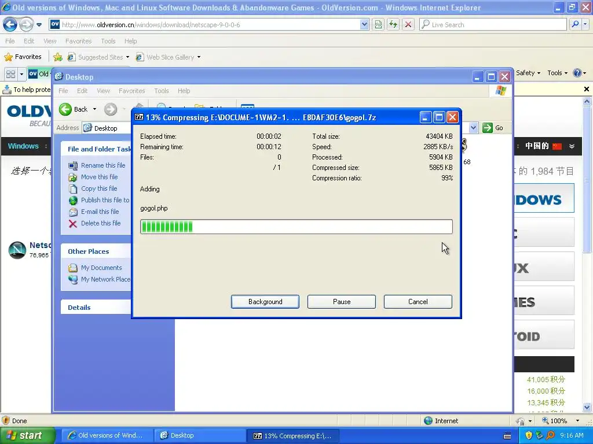Click the IE vertical scrollbar up arrow
593x444 pixels.
pyautogui.click(x=587, y=101)
